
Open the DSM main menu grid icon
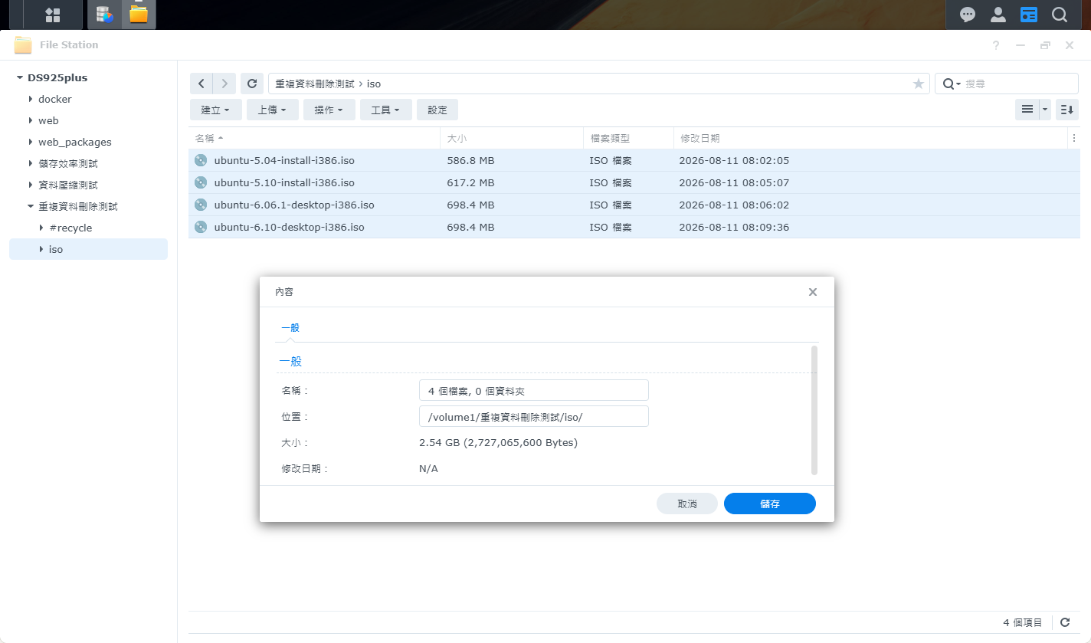pyautogui.click(x=53, y=15)
